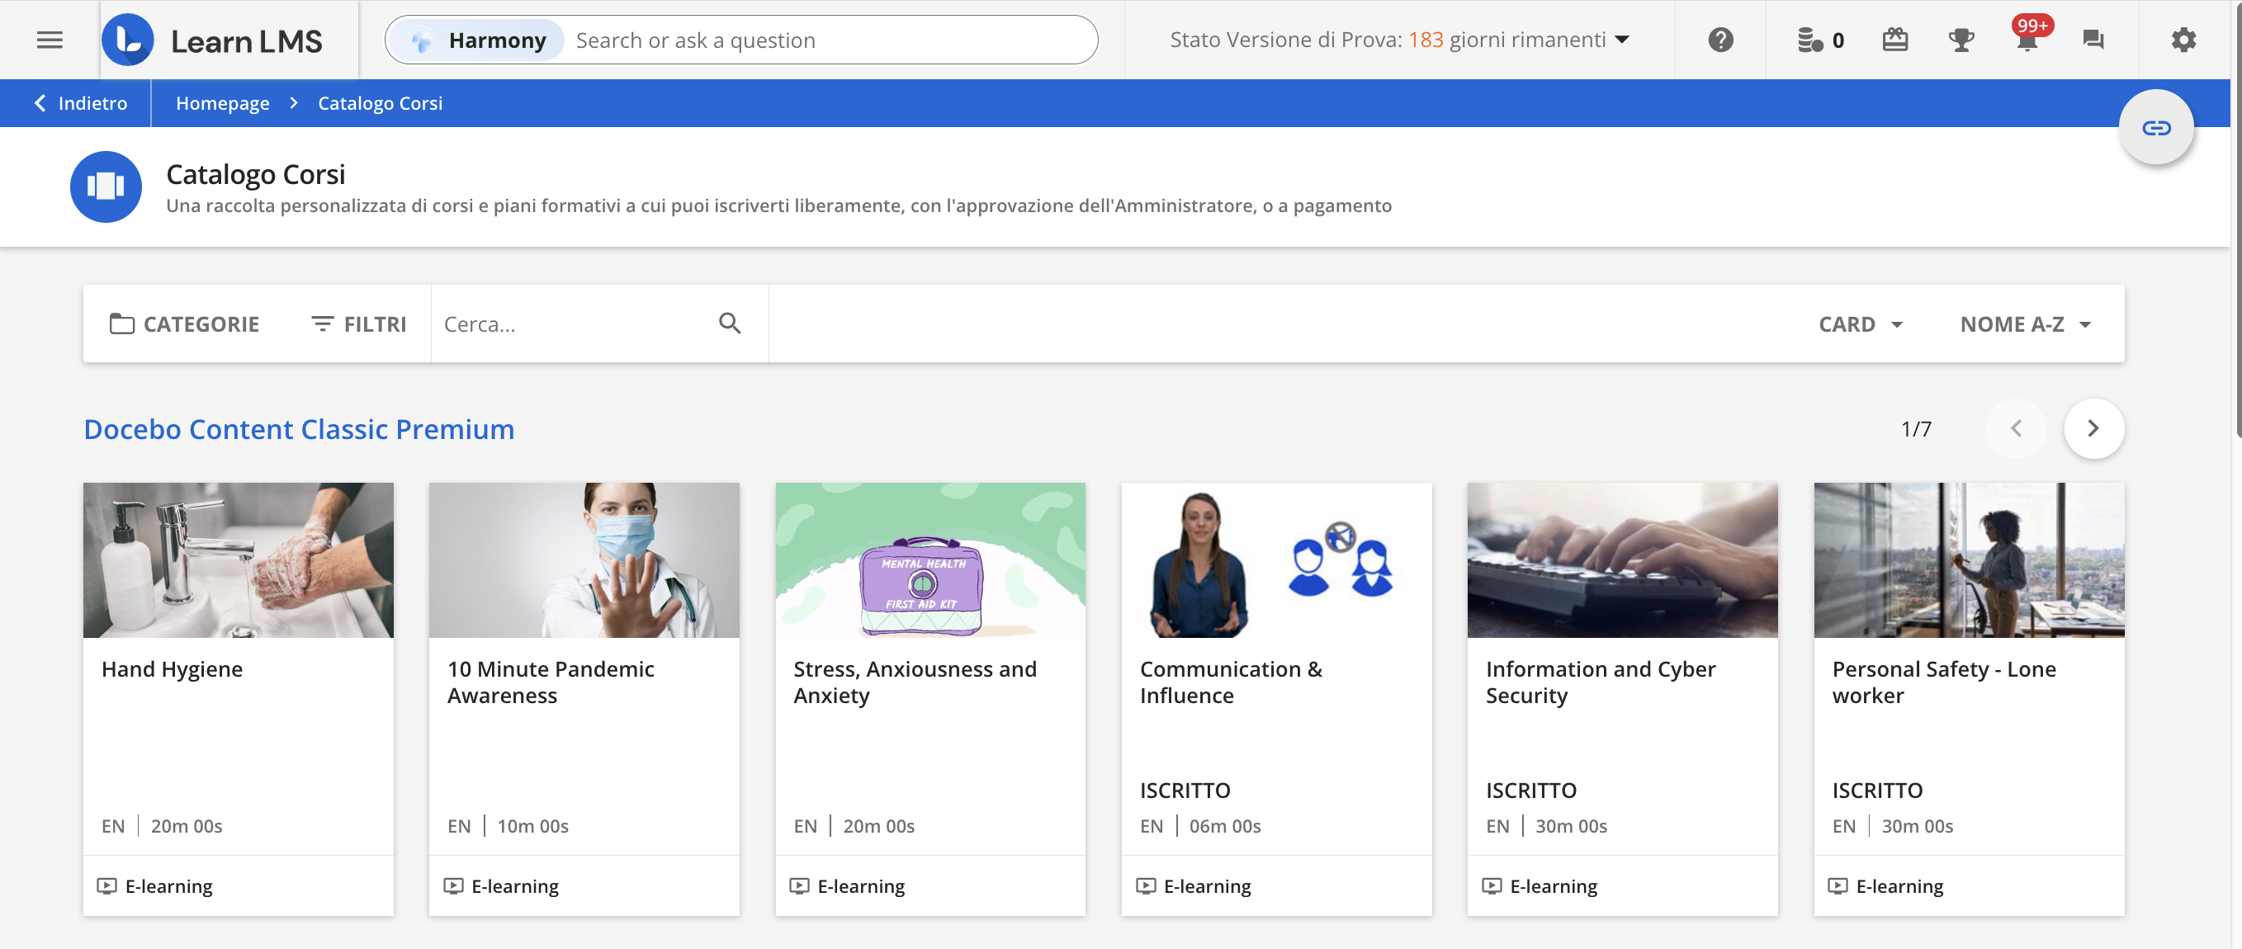Viewport: 2242px width, 949px height.
Task: Click 10 Minute Pandemic Awareness title
Action: pyautogui.click(x=550, y=682)
